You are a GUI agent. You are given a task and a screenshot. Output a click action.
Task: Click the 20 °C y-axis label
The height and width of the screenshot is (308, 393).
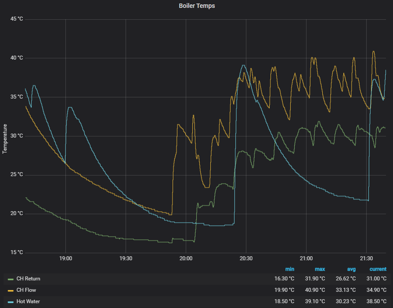tap(17, 213)
